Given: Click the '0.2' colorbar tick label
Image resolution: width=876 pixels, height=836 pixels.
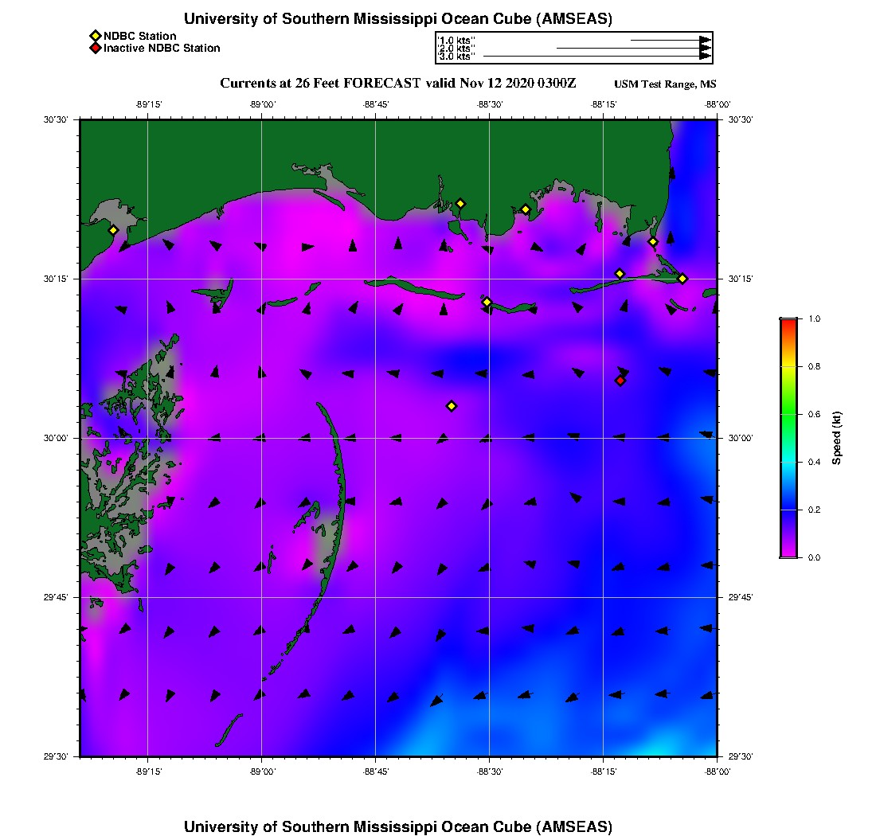Looking at the screenshot, I should click(815, 510).
